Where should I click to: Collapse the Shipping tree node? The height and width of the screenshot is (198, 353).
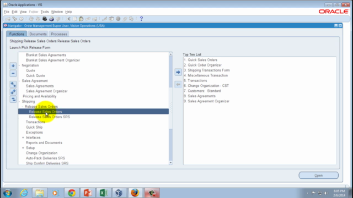[20, 101]
